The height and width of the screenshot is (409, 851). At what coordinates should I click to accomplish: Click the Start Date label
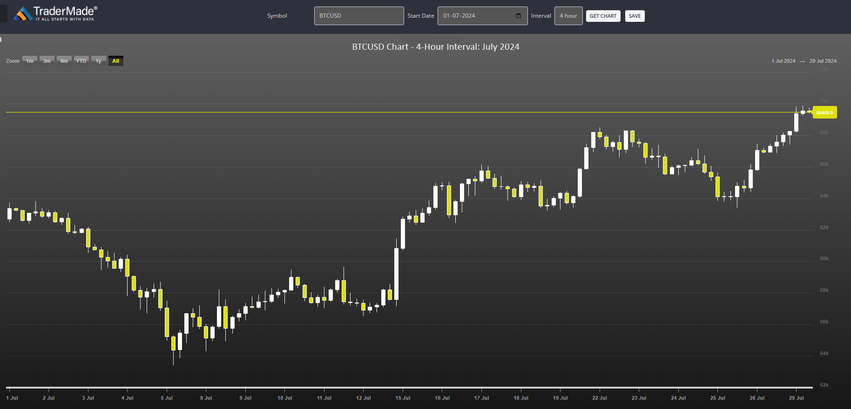tap(421, 16)
